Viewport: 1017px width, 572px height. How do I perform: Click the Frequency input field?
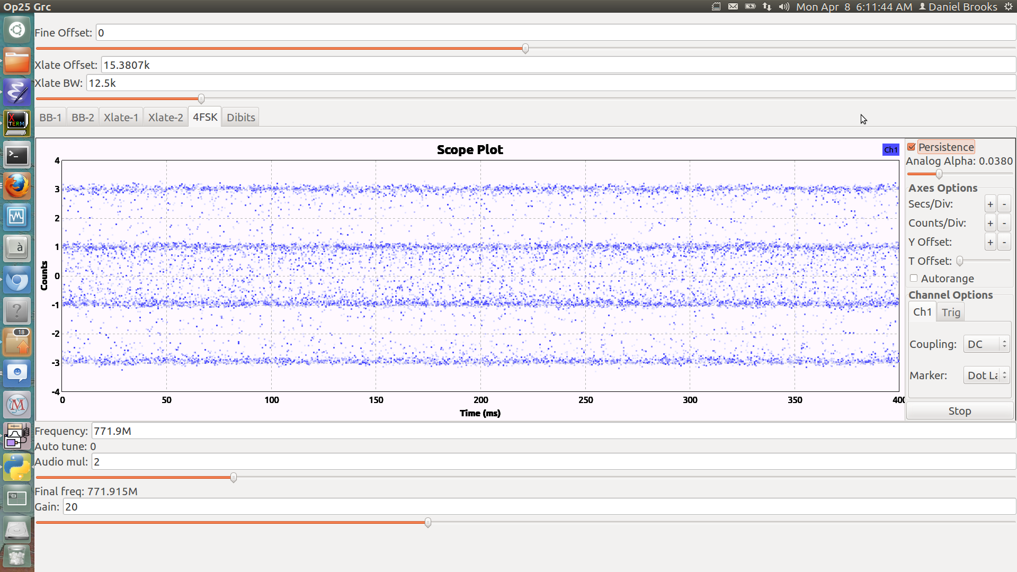(x=554, y=431)
